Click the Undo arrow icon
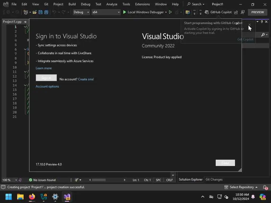Screen dimensions: 271x203 pos(54,12)
